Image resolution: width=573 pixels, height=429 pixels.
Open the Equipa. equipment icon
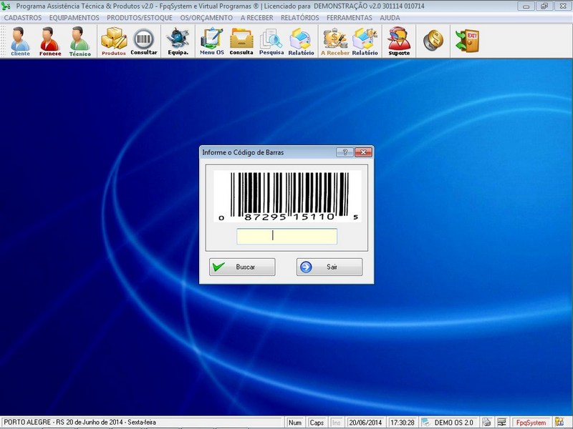178,41
